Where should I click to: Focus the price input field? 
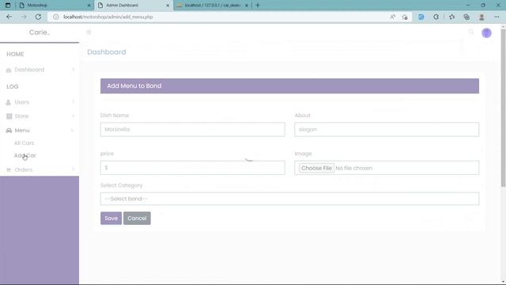193,168
